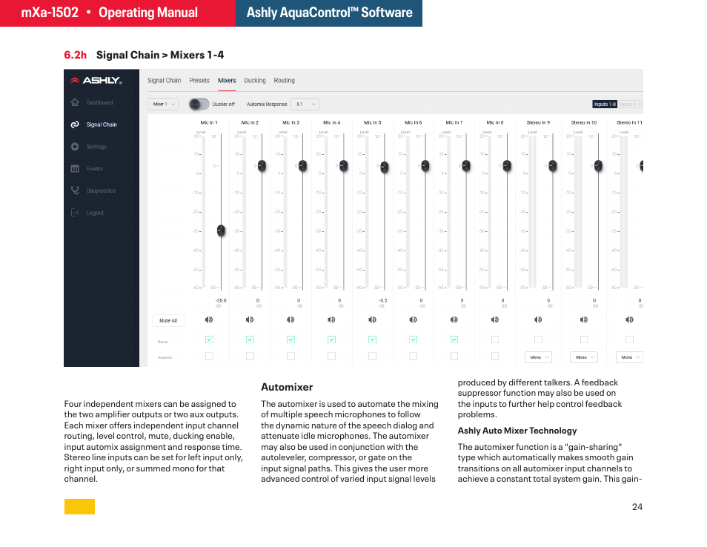
Task: Enable Route for Mic In 8
Action: point(494,339)
